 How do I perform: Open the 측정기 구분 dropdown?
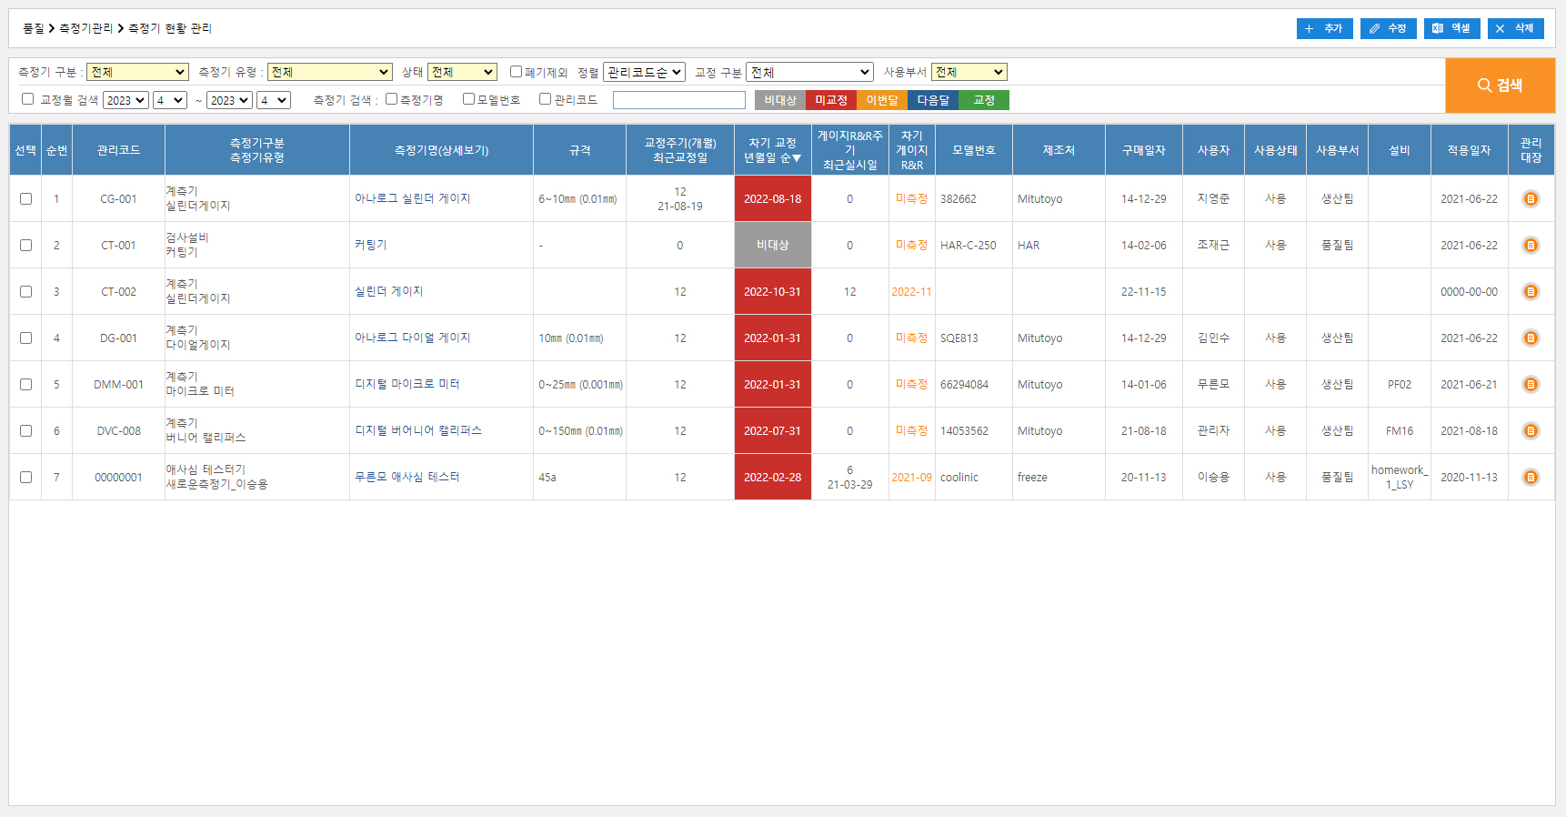click(x=137, y=72)
